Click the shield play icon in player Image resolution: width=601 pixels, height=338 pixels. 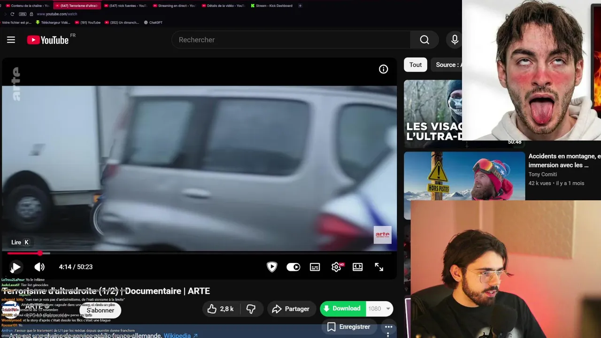pyautogui.click(x=272, y=267)
